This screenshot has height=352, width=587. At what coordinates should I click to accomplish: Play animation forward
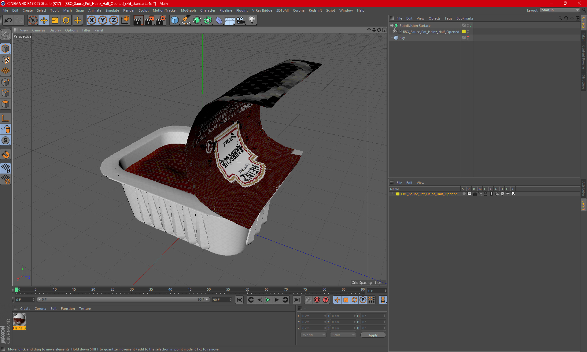tap(268, 300)
